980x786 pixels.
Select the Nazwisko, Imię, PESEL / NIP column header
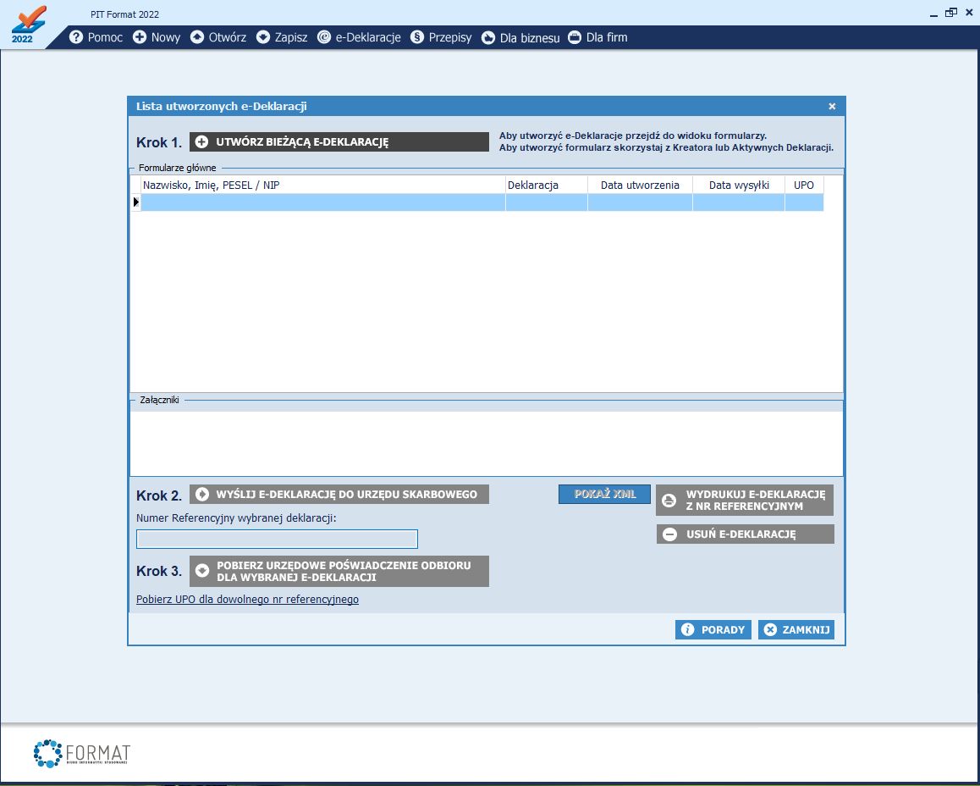pos(323,185)
